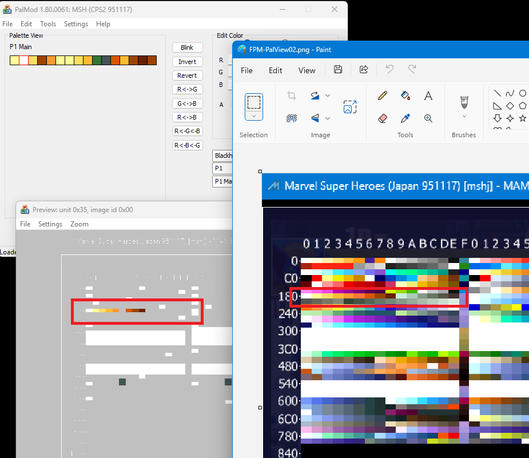The height and width of the screenshot is (458, 529).
Task: Select the Fill bucket tool
Action: pos(405,96)
